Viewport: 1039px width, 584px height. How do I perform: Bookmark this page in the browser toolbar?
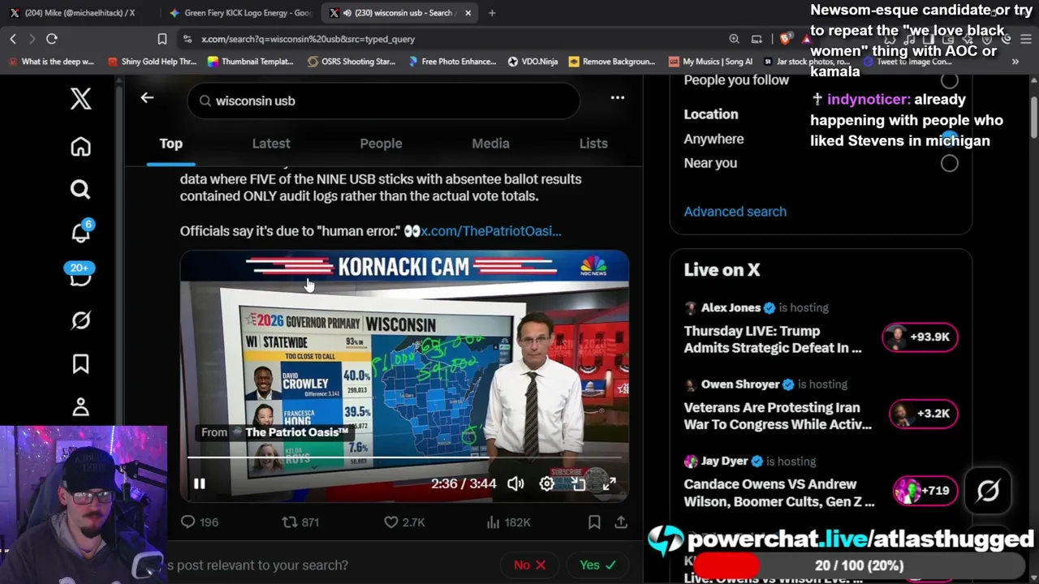[162, 39]
